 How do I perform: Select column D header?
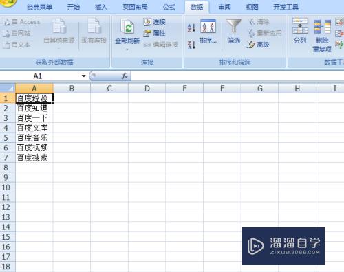(147, 89)
